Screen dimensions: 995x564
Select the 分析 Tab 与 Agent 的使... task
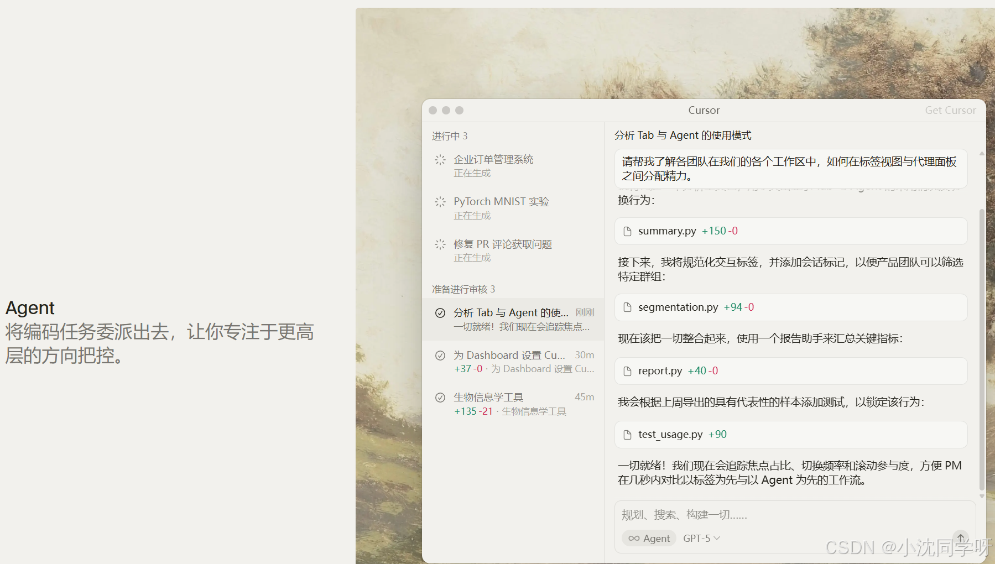(513, 320)
